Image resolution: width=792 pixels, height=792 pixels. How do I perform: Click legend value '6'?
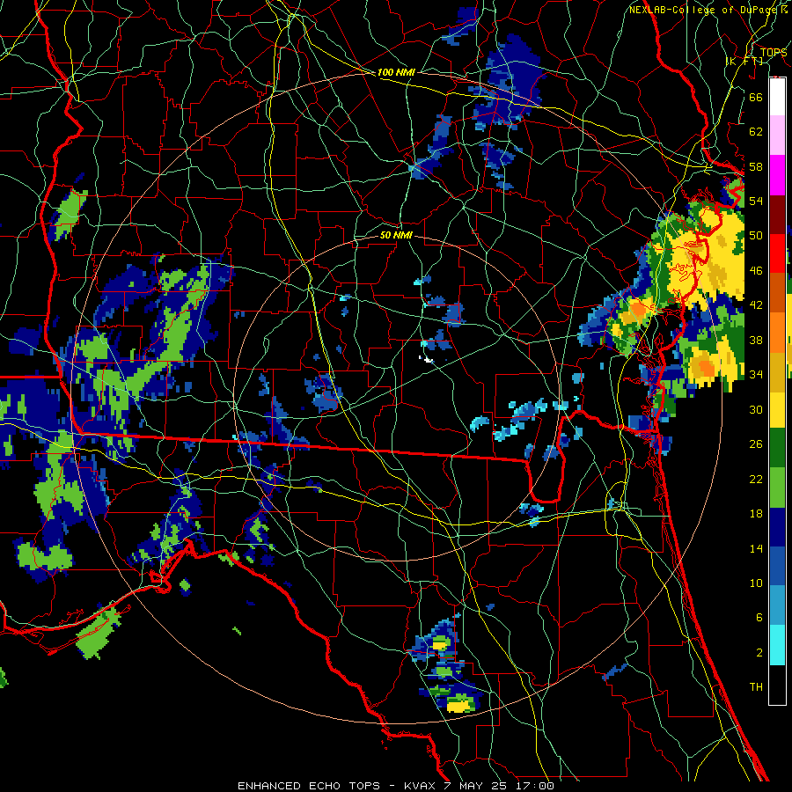pos(759,618)
